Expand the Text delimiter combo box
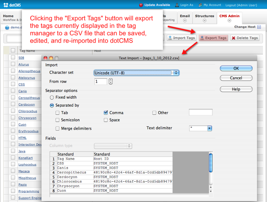 (x=209, y=128)
